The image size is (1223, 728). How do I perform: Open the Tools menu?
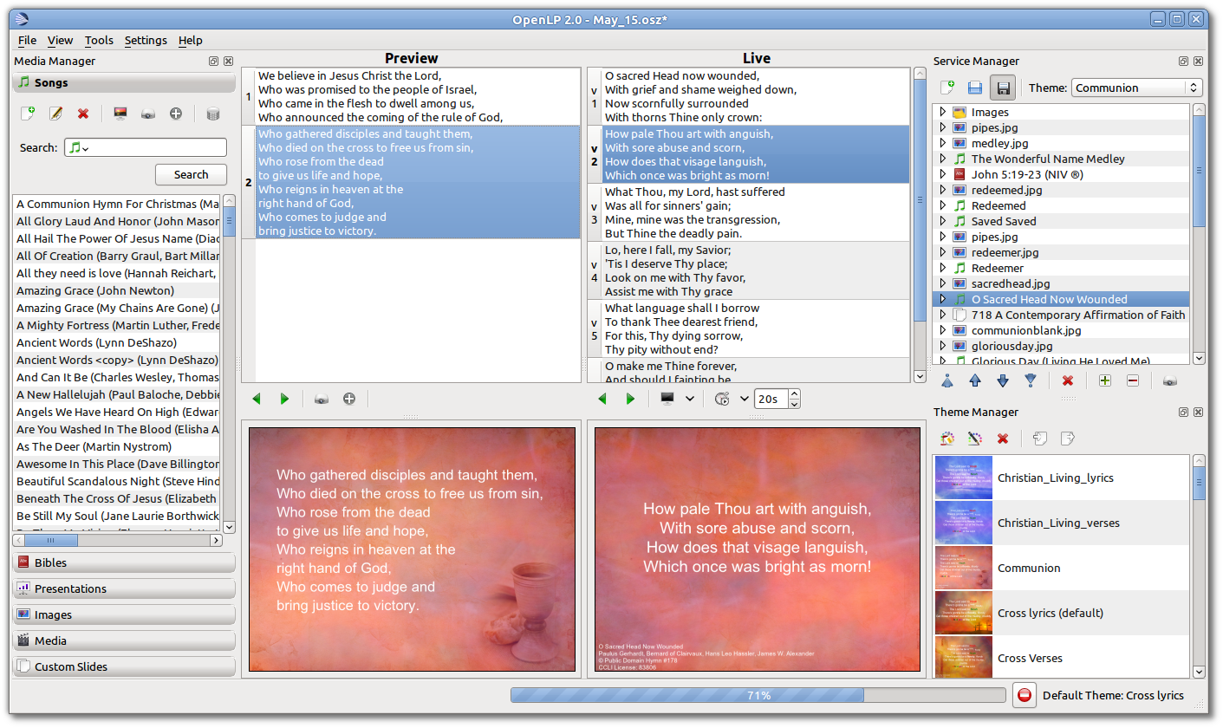tap(99, 40)
